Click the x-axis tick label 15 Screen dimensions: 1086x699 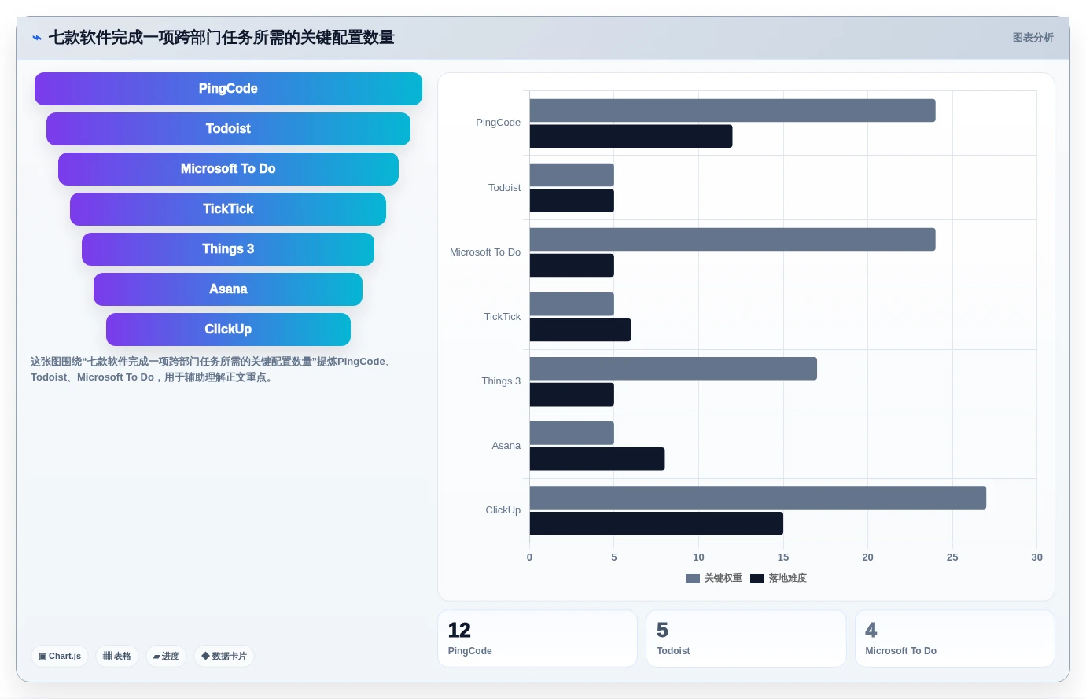[x=783, y=557]
